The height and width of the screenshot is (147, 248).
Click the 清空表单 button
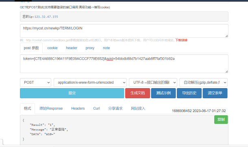(215, 93)
